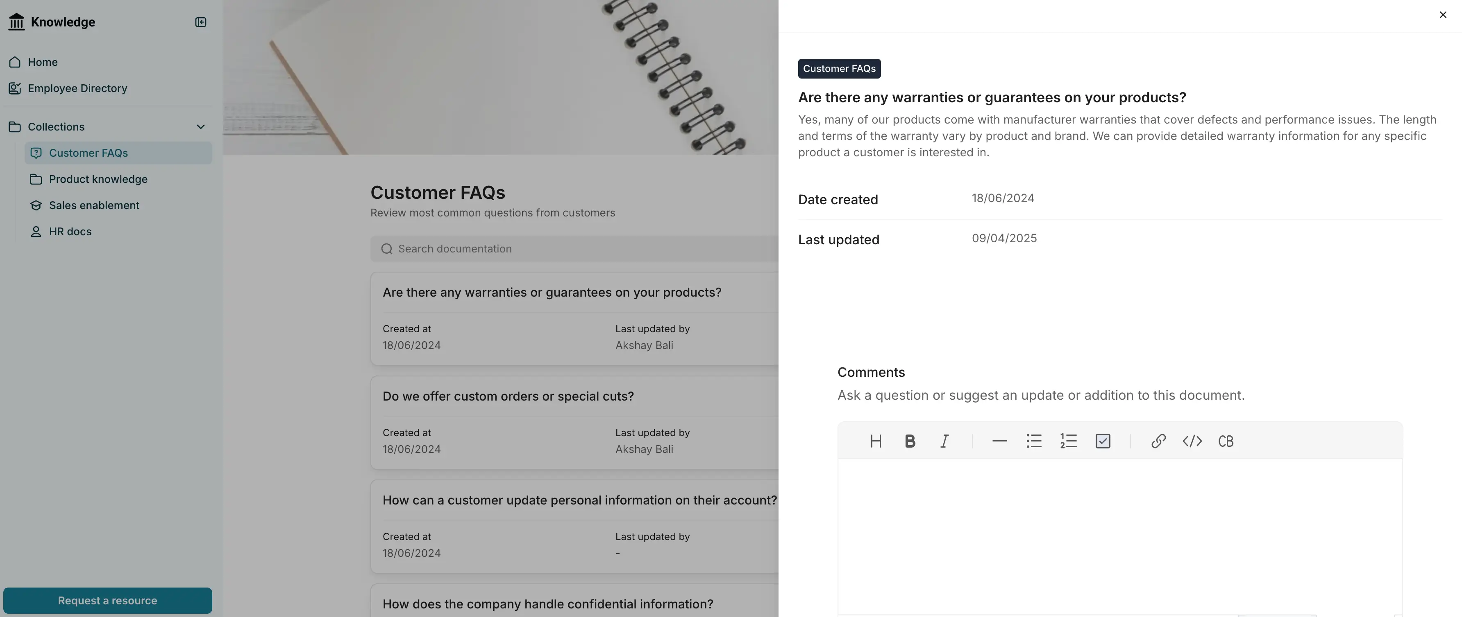
Task: Click the Request a resource button
Action: coord(108,600)
